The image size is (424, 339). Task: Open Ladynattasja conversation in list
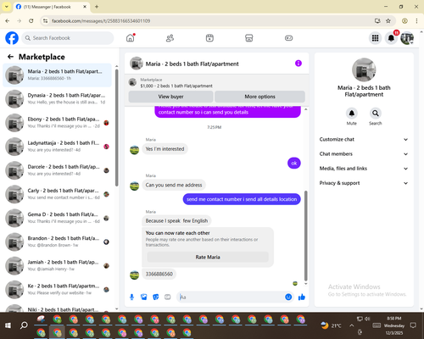[58, 147]
